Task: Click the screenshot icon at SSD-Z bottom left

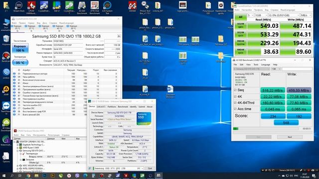Action: 90,168
